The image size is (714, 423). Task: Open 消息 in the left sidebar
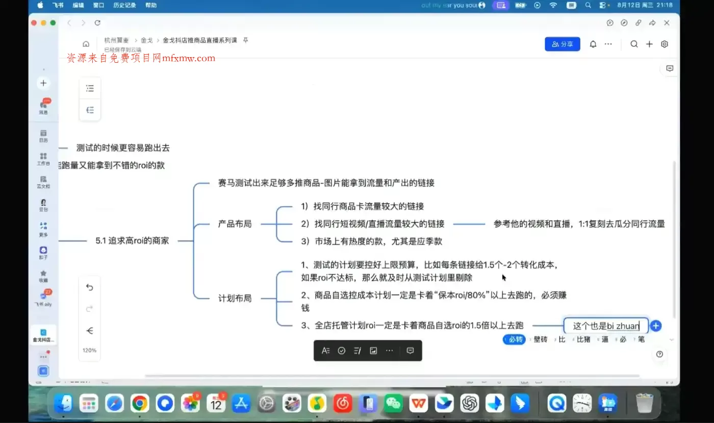pyautogui.click(x=43, y=107)
